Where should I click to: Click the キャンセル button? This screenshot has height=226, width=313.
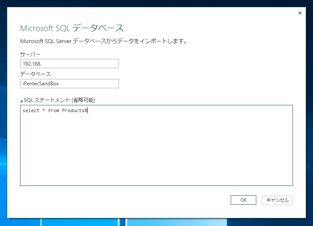pos(277,200)
